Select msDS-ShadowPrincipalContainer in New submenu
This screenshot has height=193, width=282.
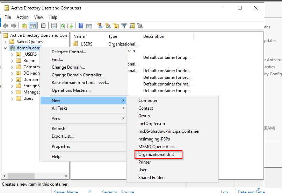(x=172, y=131)
